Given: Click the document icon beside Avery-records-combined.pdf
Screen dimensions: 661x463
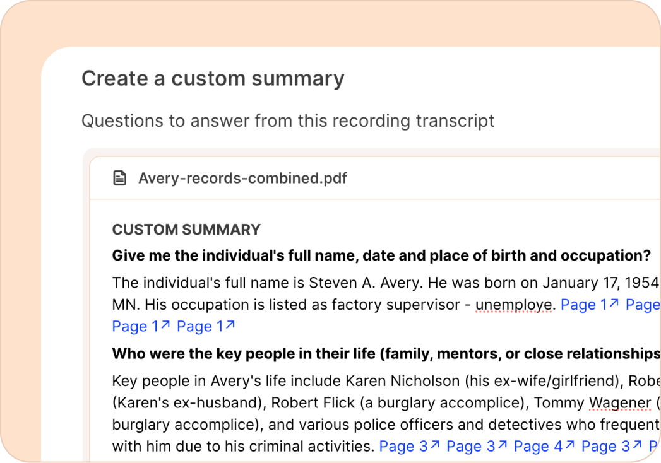Looking at the screenshot, I should pyautogui.click(x=120, y=178).
